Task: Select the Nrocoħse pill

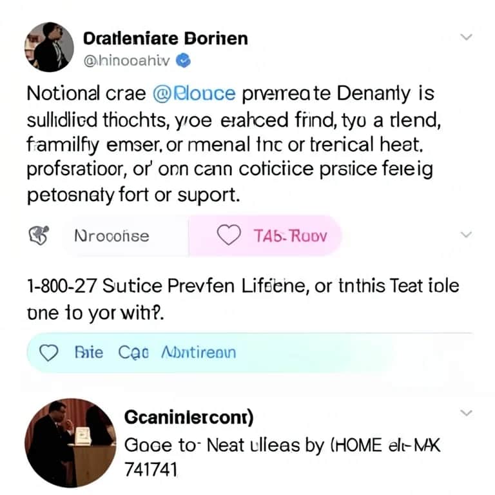Action: click(110, 236)
